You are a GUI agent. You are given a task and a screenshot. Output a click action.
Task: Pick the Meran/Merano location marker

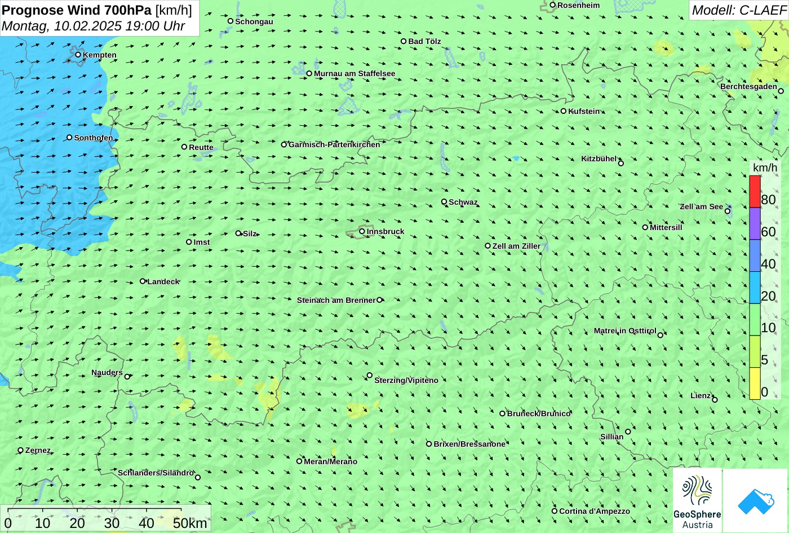point(299,461)
